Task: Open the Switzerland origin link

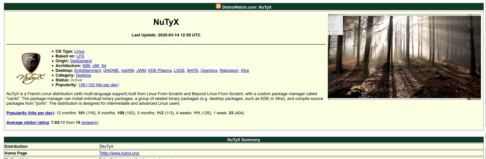Action: pos(81,61)
